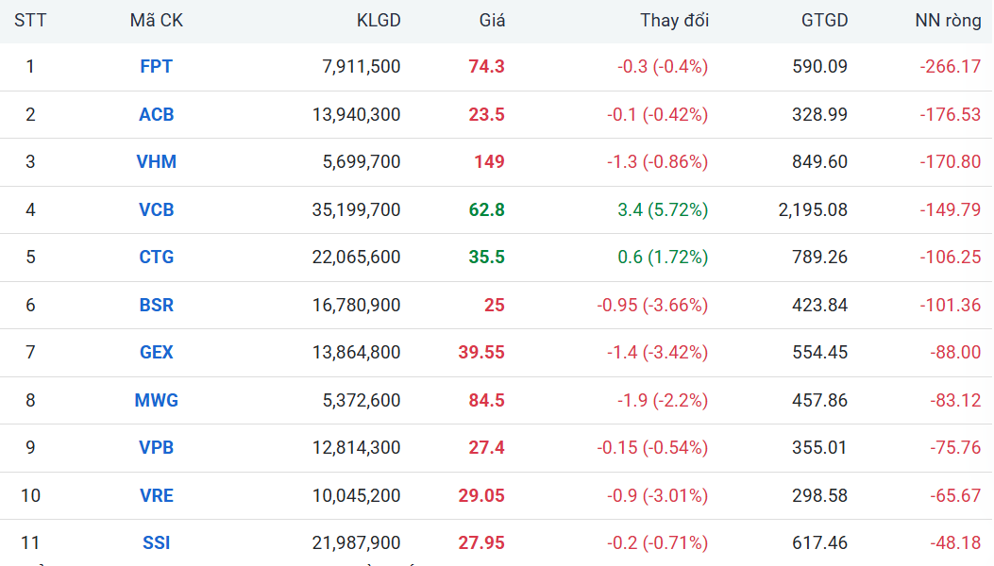The height and width of the screenshot is (566, 994).
Task: Click GEX net foreign value -88.00
Action: pos(955,353)
